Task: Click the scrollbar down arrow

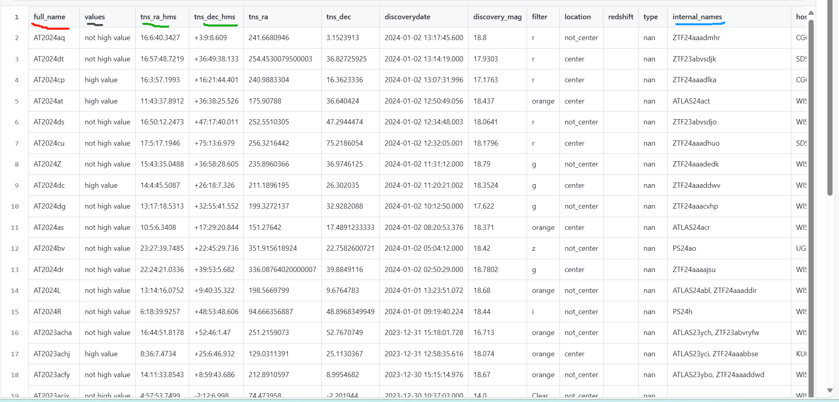Action: click(830, 390)
